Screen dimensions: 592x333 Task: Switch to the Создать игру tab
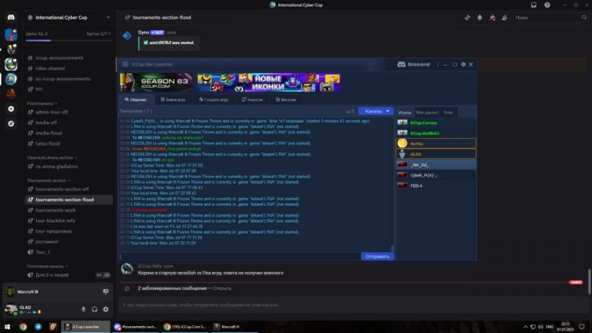[214, 99]
